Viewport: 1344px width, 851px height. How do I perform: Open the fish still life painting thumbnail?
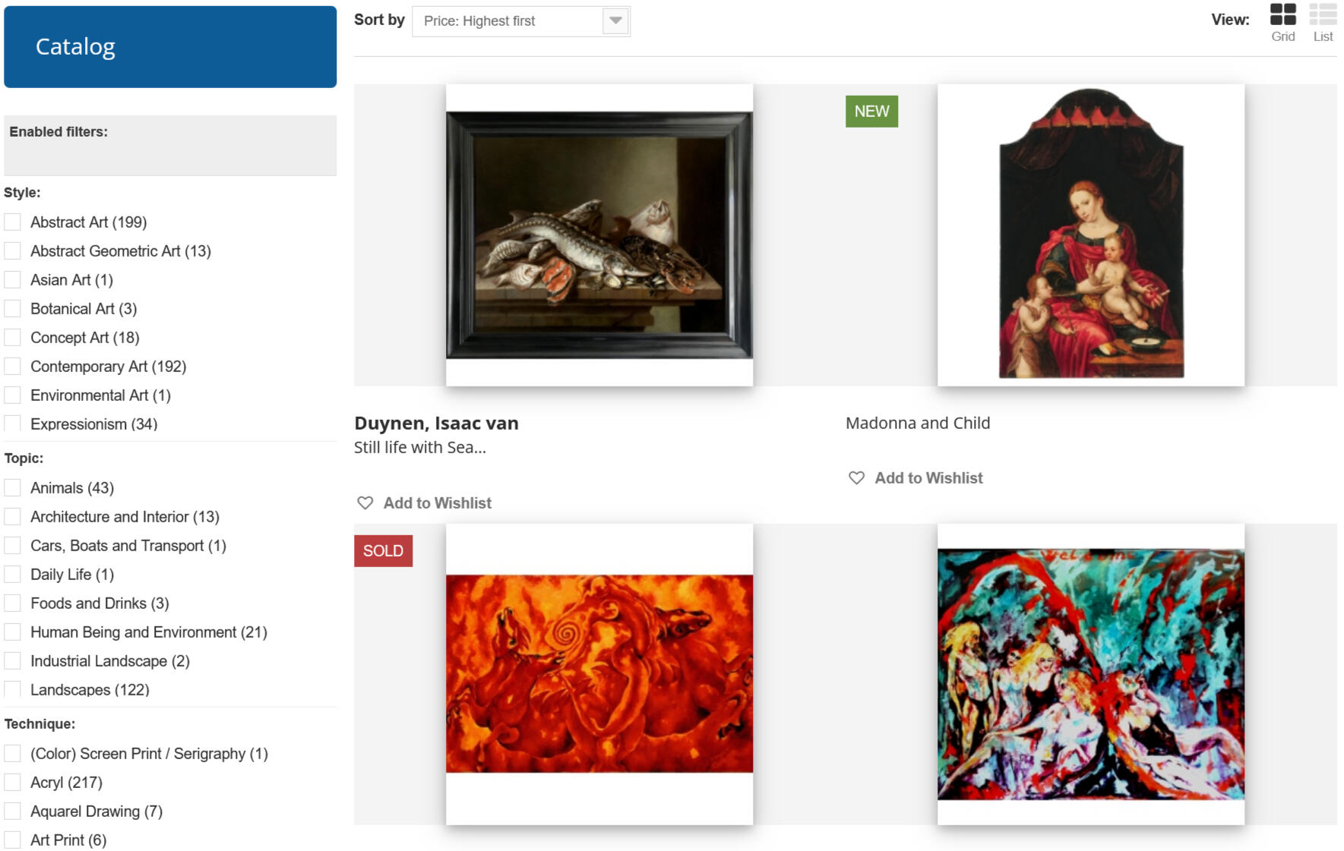(599, 235)
